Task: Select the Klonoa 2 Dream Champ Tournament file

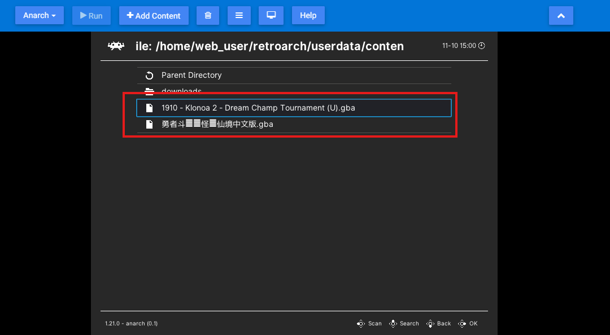Action: [x=258, y=108]
